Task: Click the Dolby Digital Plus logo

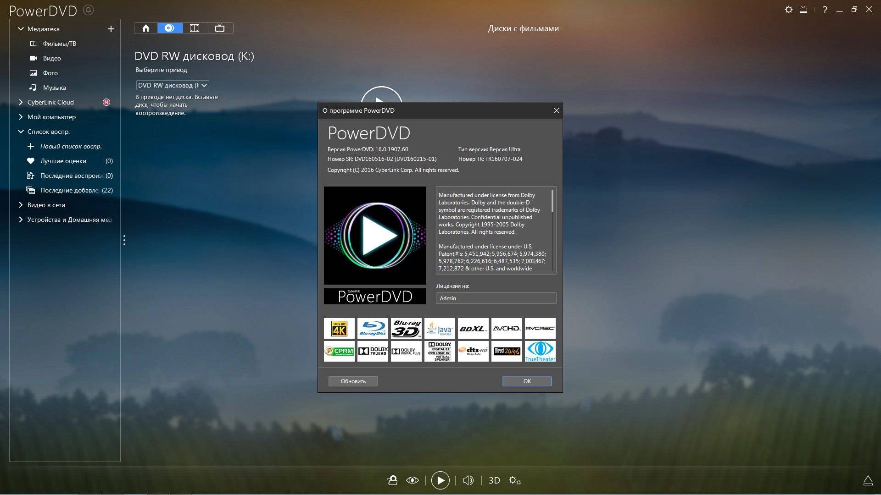Action: click(406, 351)
